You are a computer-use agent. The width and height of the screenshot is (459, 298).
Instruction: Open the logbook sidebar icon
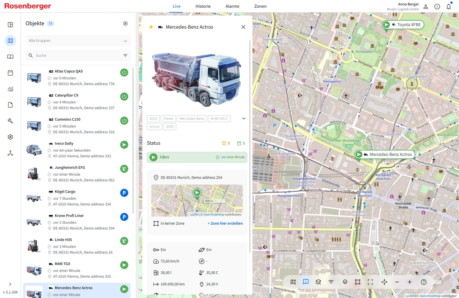(x=10, y=57)
